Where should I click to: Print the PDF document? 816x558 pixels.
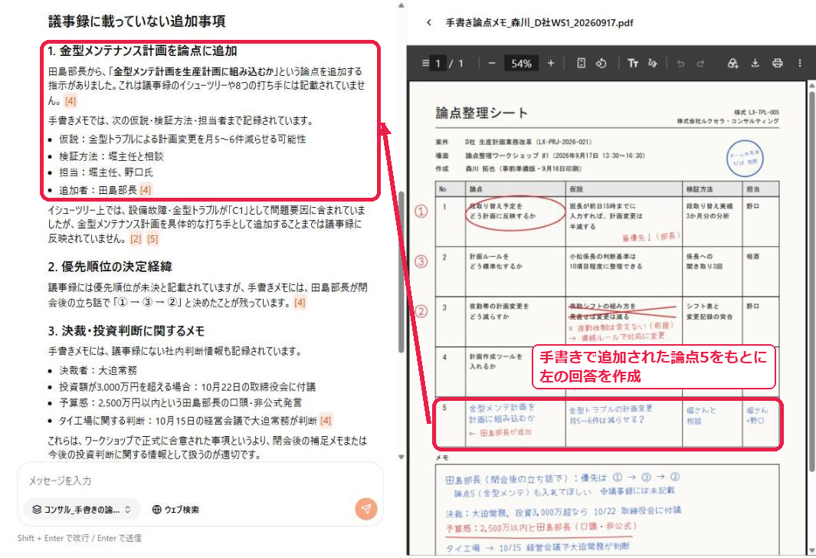pyautogui.click(x=778, y=63)
